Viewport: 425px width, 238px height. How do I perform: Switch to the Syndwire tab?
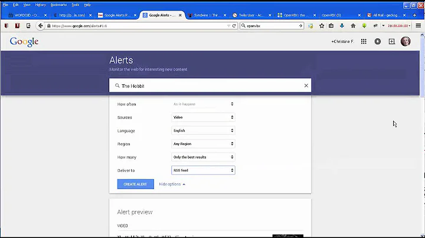pyautogui.click(x=207, y=15)
